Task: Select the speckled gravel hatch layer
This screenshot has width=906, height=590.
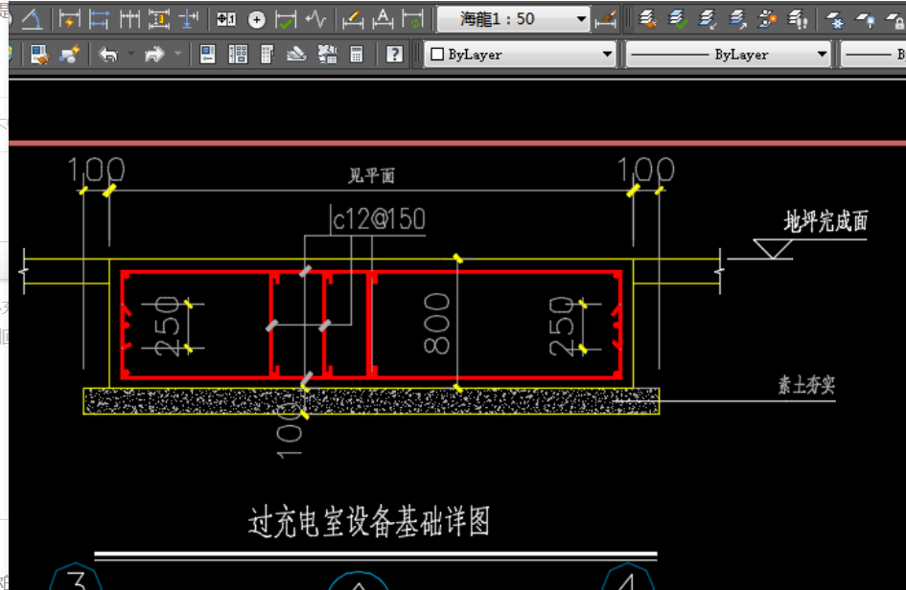Action: tap(372, 401)
